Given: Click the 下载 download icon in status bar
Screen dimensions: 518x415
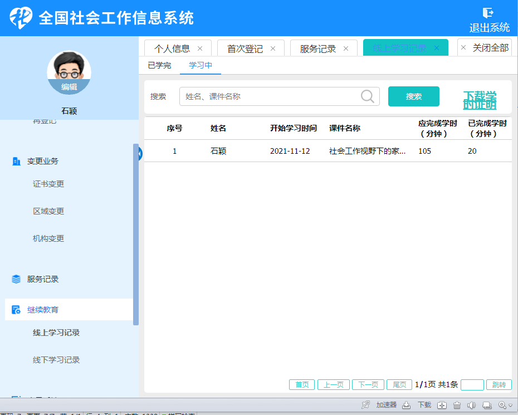Looking at the screenshot, I should (x=407, y=405).
